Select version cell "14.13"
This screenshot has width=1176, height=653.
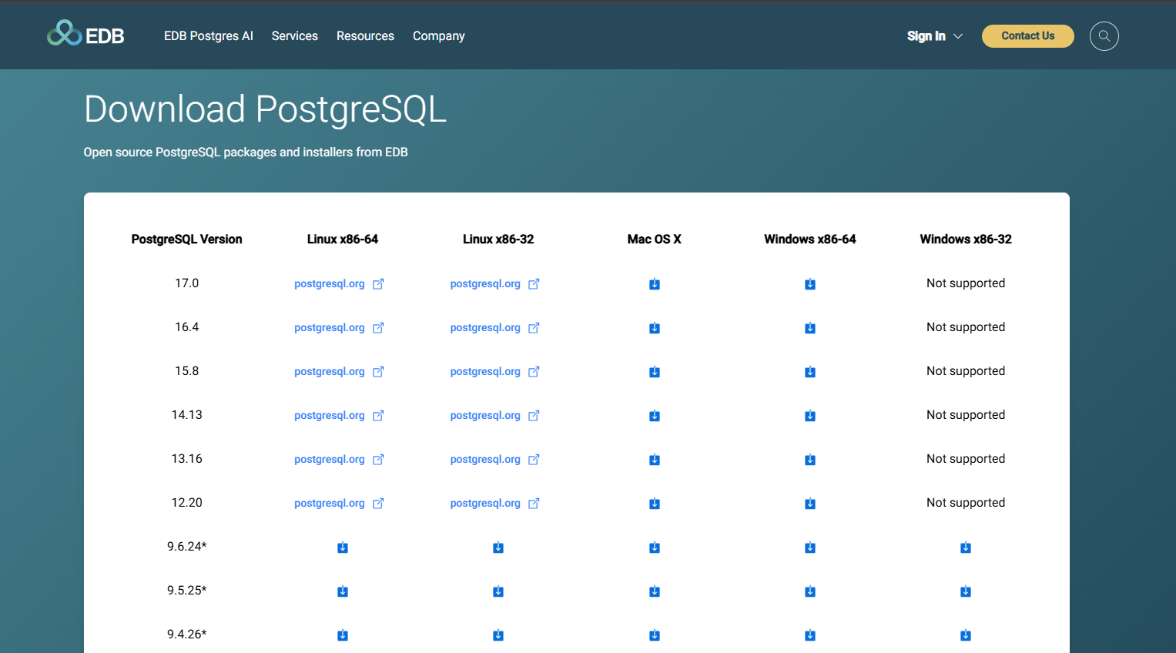(x=186, y=415)
